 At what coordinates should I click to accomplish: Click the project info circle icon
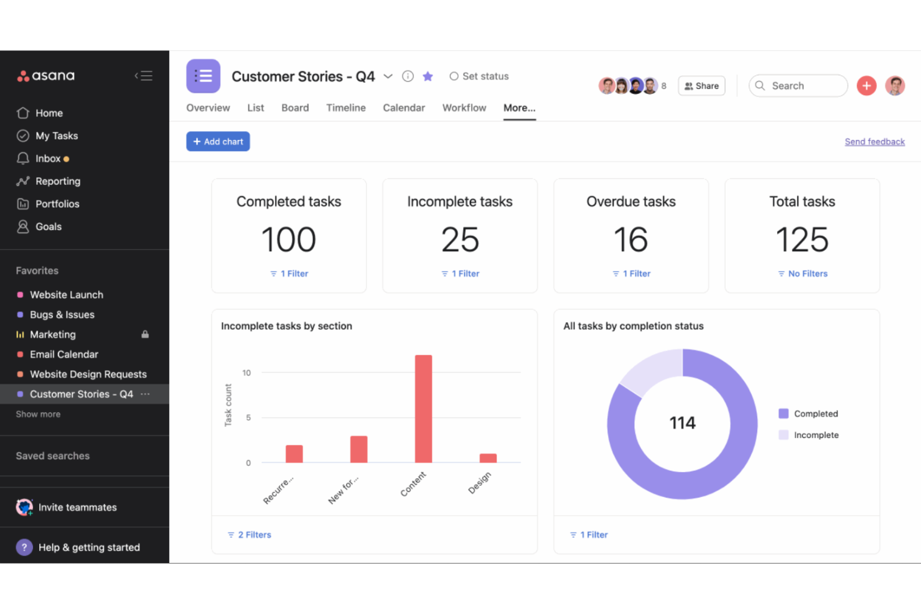tap(408, 76)
